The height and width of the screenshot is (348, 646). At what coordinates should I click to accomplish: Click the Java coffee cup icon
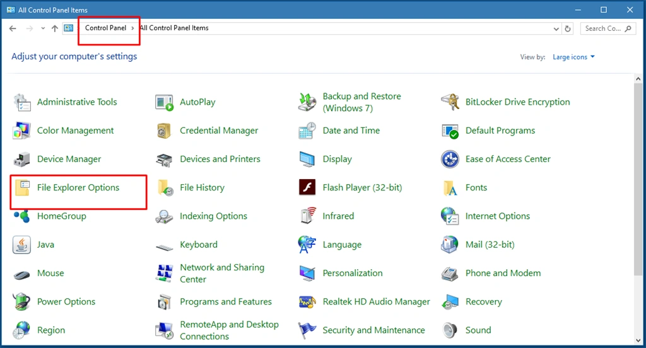[22, 245]
